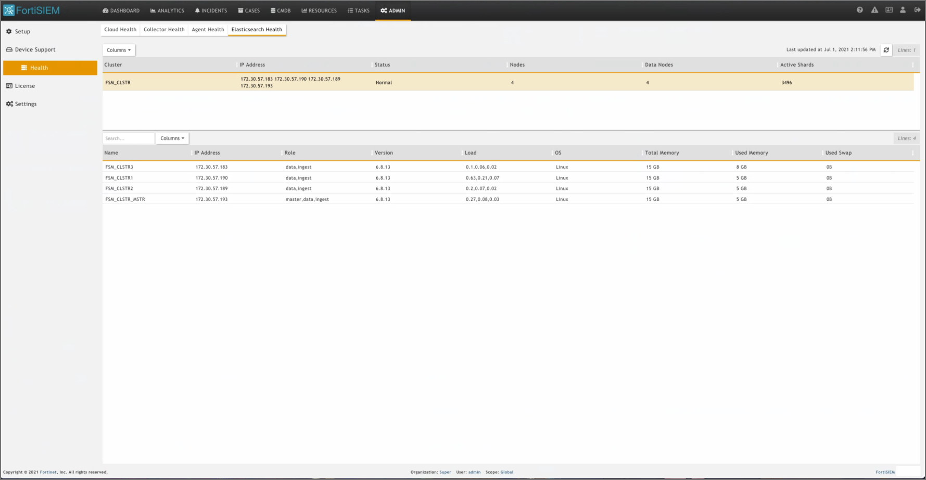Open the CMDB section
The height and width of the screenshot is (480, 926).
pos(281,10)
